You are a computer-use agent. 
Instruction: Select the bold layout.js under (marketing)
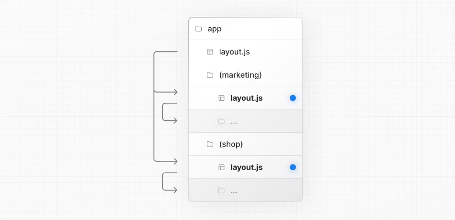[247, 98]
